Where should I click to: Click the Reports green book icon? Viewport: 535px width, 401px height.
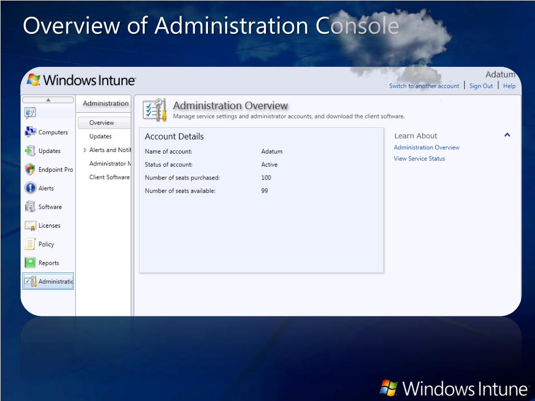coord(30,263)
